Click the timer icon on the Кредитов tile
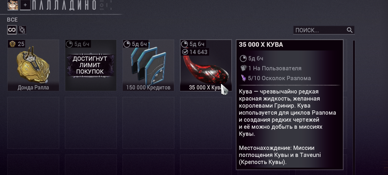 click(127, 44)
